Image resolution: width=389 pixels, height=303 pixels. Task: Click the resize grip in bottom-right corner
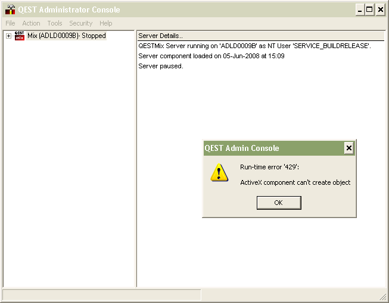pyautogui.click(x=383, y=296)
